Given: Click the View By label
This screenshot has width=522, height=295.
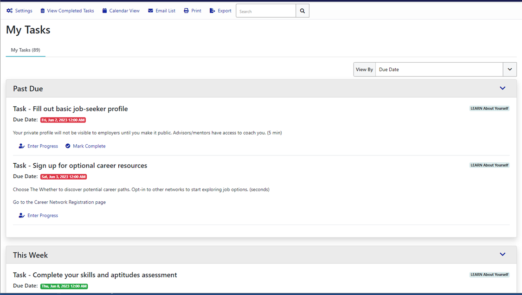Looking at the screenshot, I should (x=365, y=69).
